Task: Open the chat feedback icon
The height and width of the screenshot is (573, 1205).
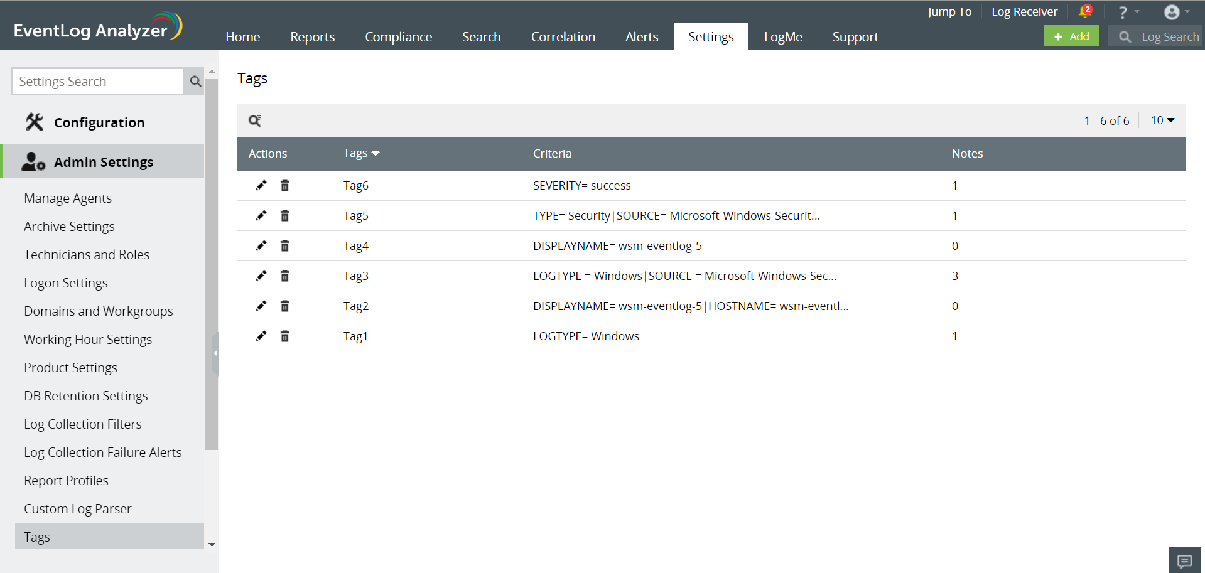Action: 1185,560
